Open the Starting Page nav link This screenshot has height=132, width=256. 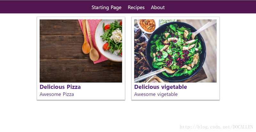coord(107,7)
